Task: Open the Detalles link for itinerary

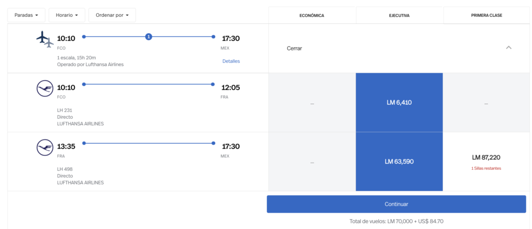Action: pos(231,61)
